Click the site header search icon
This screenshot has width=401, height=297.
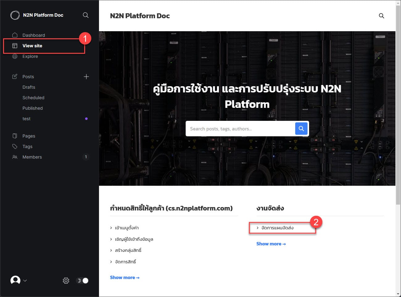tap(381, 16)
